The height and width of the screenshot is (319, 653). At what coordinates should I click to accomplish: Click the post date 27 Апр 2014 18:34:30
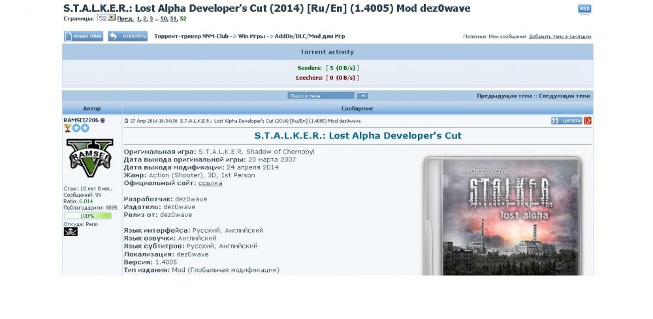tap(153, 121)
